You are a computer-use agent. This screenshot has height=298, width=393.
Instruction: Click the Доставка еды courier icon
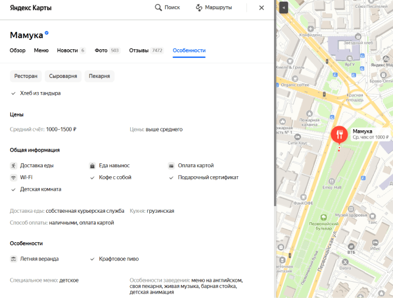coord(13,166)
